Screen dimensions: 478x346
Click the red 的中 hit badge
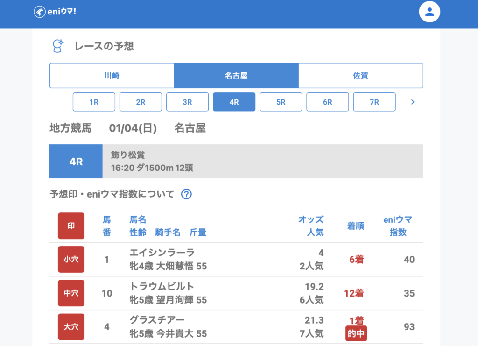click(x=356, y=333)
